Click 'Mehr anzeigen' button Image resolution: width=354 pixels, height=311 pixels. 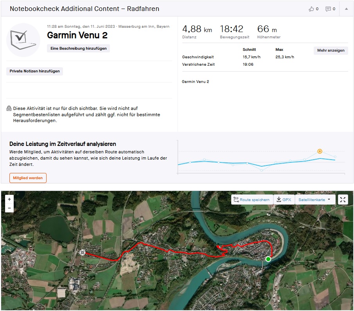[x=331, y=50]
